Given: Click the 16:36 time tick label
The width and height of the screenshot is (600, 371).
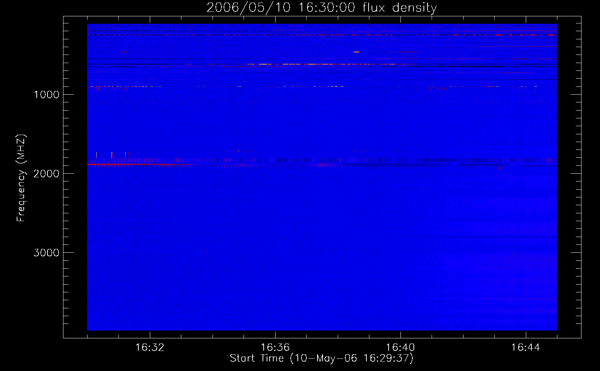Looking at the screenshot, I should 275,348.
